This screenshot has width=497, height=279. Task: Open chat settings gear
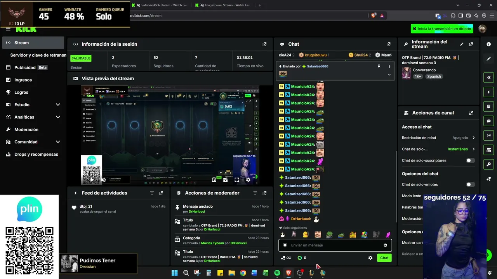(370, 258)
